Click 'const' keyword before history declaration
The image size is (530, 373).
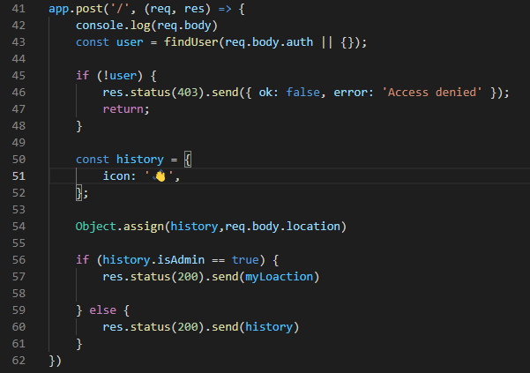coord(93,159)
